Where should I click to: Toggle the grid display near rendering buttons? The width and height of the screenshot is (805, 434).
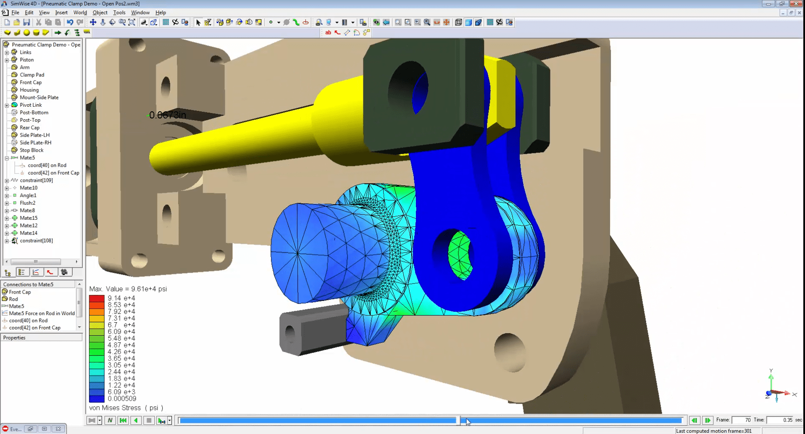[x=490, y=22]
